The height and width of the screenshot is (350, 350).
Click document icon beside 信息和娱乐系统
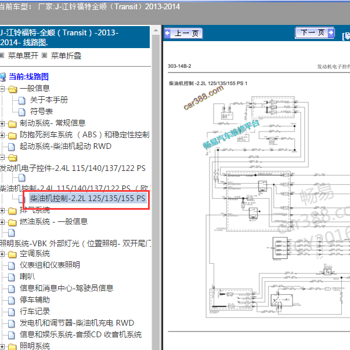pos(12,335)
